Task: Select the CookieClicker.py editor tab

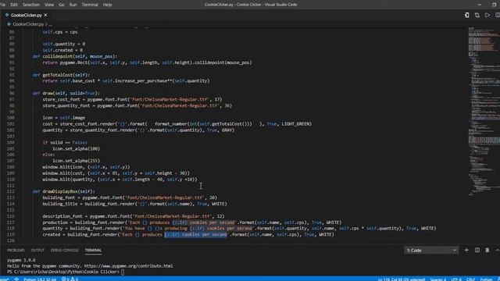Action: point(26,15)
